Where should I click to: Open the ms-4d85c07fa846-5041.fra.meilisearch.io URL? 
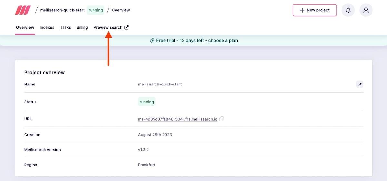pyautogui.click(x=178, y=119)
